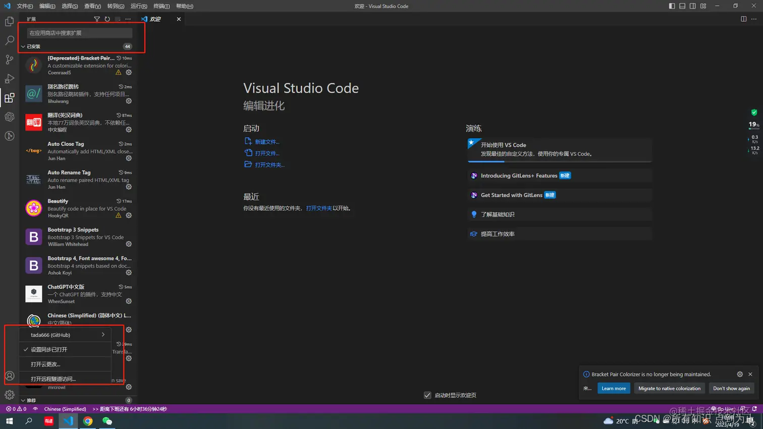Refresh the extensions list
Viewport: 763px width, 429px height.
click(107, 19)
